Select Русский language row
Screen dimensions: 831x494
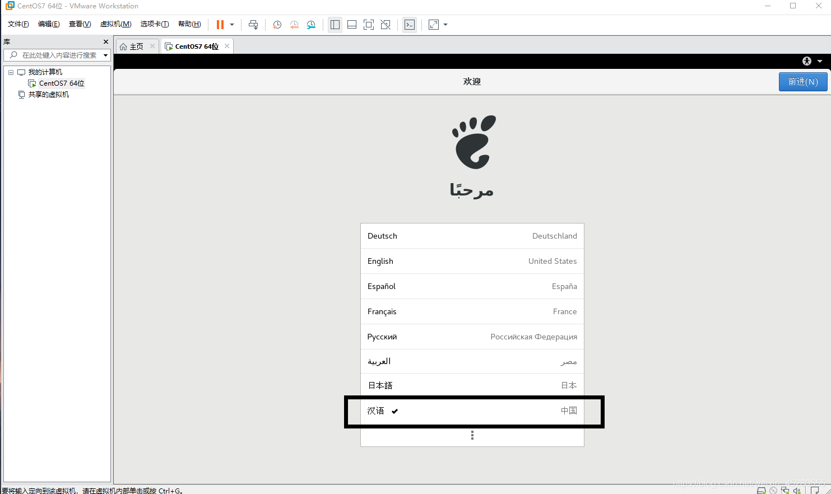click(x=472, y=337)
